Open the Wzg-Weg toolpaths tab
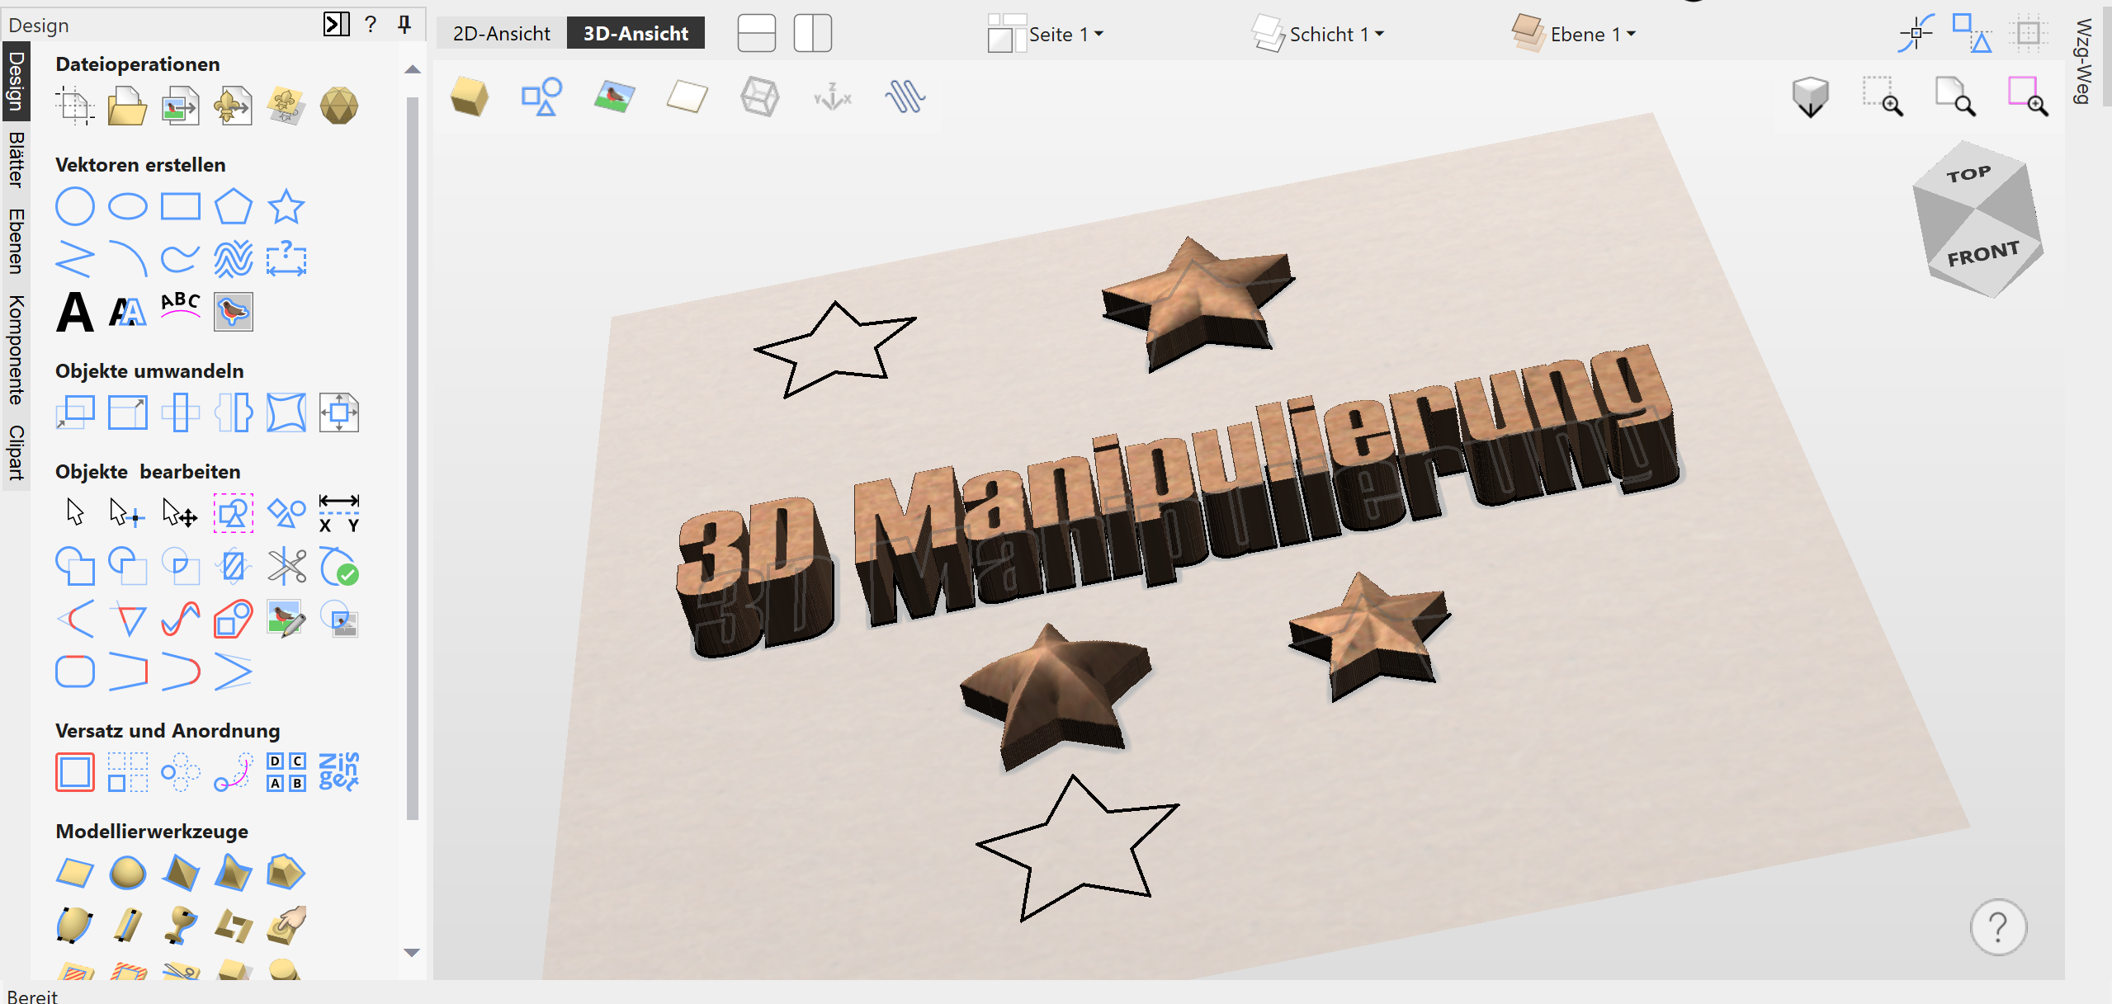The height and width of the screenshot is (1004, 2112). (x=2084, y=61)
